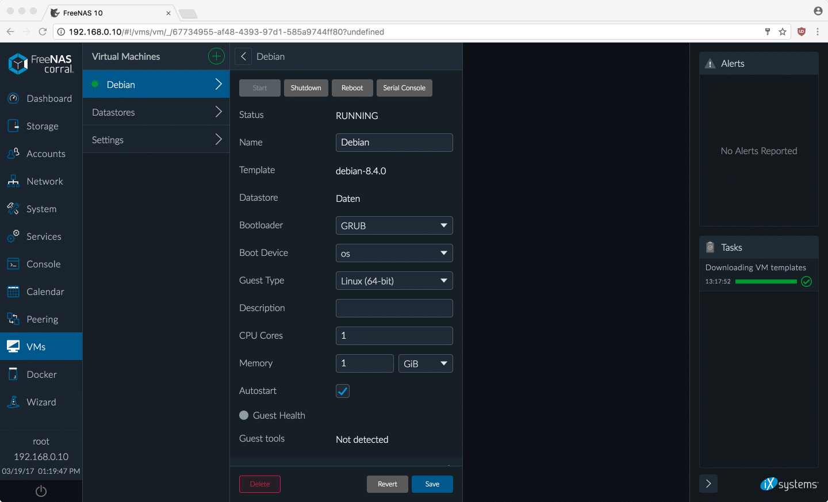Click the iXsystems logo
The image size is (828, 502).
coord(789,484)
